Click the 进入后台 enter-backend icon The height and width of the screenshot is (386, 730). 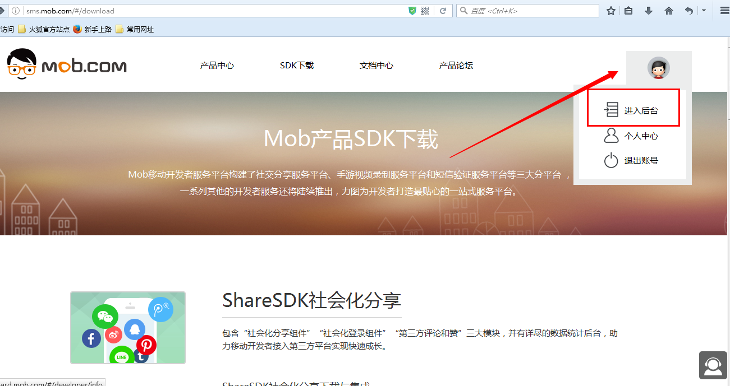611,110
